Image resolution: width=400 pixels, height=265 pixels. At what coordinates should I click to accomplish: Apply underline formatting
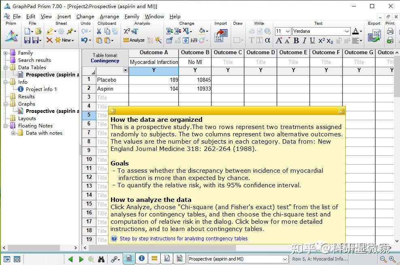click(x=312, y=40)
